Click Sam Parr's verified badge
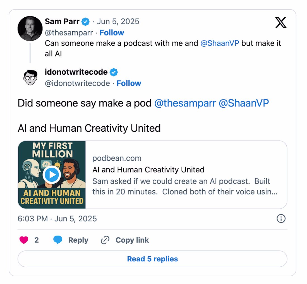This screenshot has width=307, height=284. [86, 22]
